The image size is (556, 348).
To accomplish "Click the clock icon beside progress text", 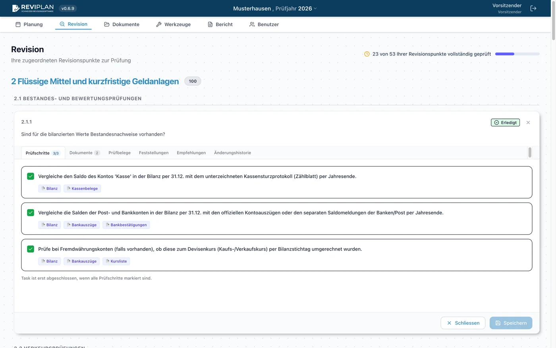I will click(x=367, y=54).
